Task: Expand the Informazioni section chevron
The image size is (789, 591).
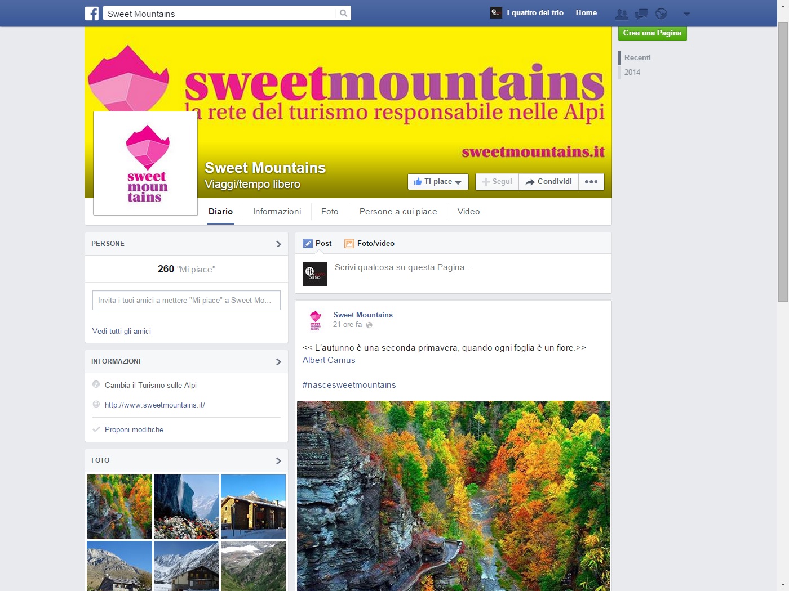Action: [x=278, y=361]
